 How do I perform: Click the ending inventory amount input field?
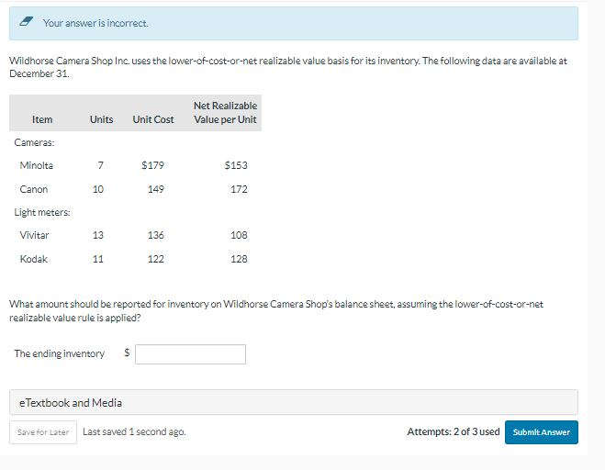pos(190,354)
